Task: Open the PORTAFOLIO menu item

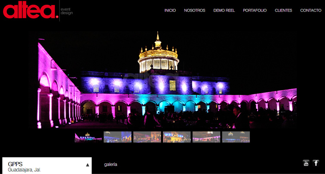Action: (254, 10)
